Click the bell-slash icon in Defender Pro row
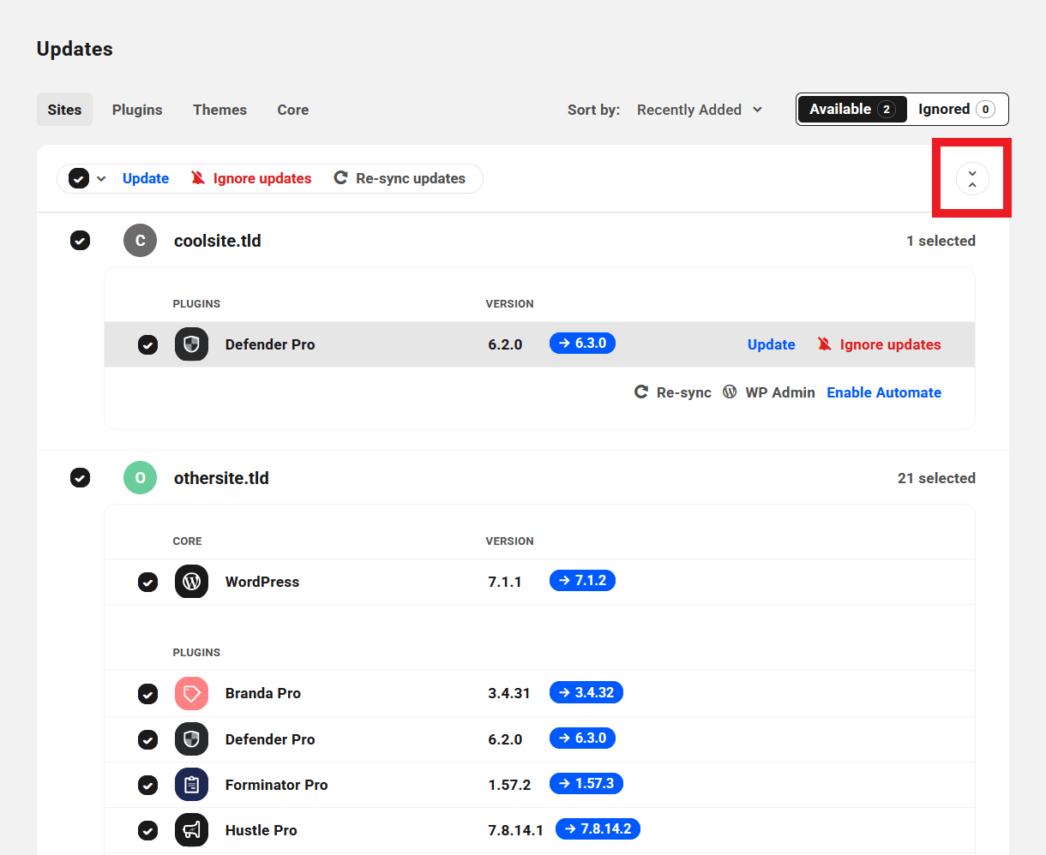The height and width of the screenshot is (855, 1046). (x=825, y=344)
